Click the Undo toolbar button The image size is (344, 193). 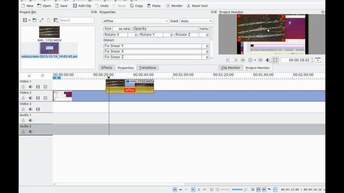[102, 6]
